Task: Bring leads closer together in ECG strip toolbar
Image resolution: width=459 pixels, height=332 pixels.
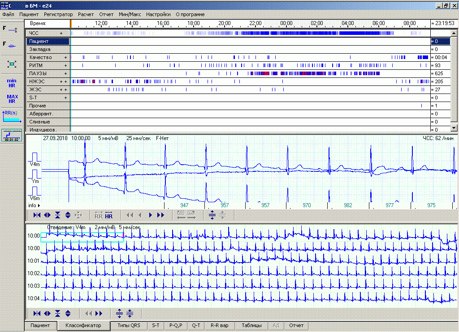Action: coord(222,215)
